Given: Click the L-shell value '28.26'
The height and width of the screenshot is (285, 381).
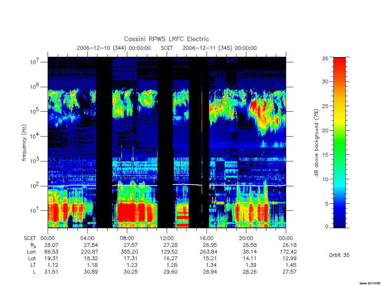Looking at the screenshot, I should coord(250,272).
